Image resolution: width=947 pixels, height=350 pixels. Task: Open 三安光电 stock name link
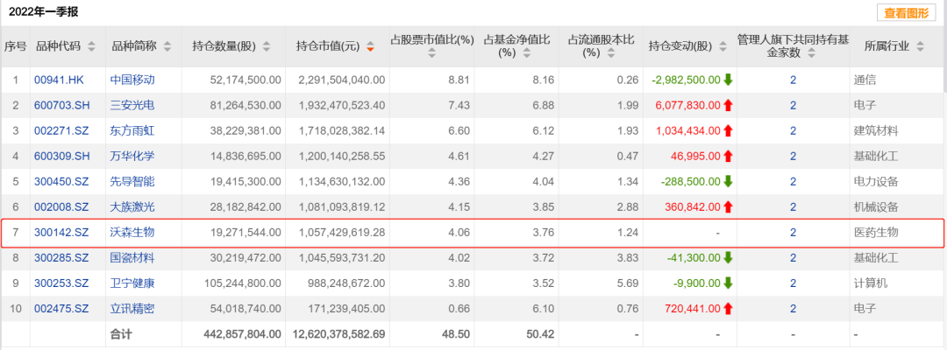(132, 105)
